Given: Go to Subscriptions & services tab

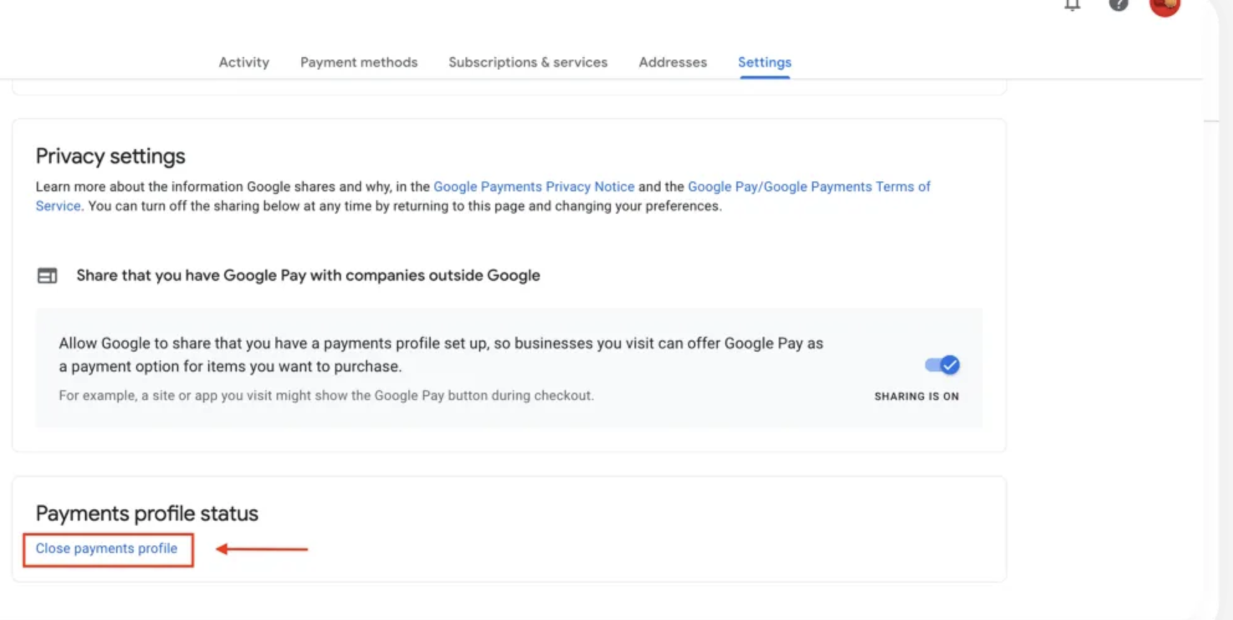Looking at the screenshot, I should (x=528, y=62).
